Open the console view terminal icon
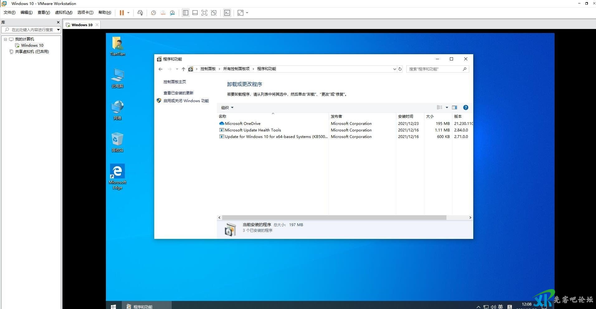Image resolution: width=596 pixels, height=309 pixels. pos(227,13)
